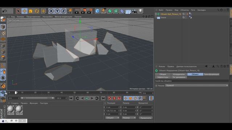
Task: Open the spline pen tool icon
Action: [104, 11]
